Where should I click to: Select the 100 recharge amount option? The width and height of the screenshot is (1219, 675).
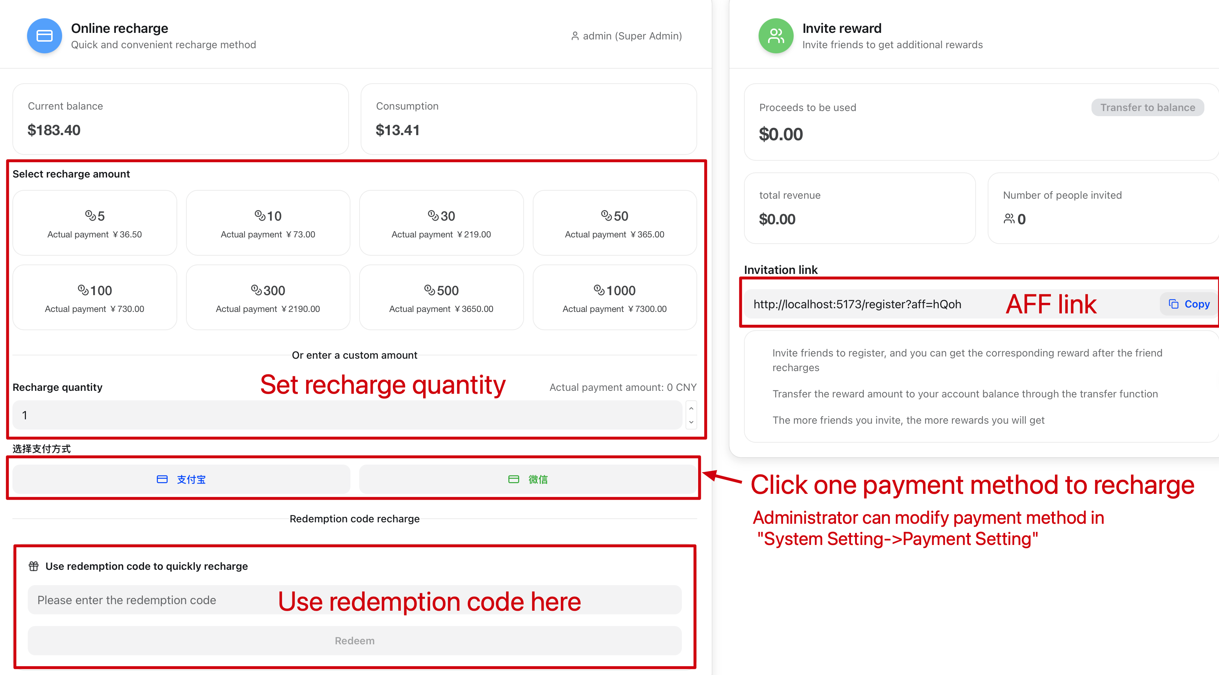point(95,298)
